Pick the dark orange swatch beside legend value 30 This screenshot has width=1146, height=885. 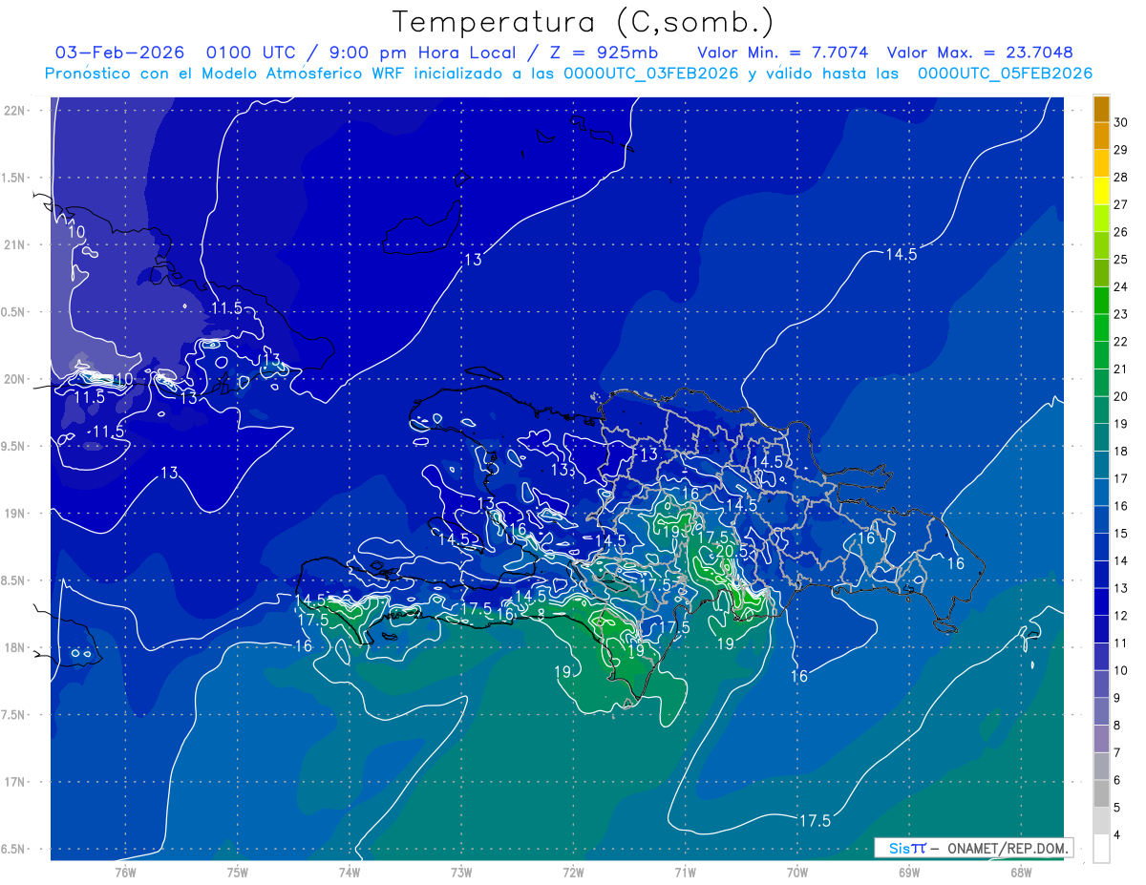pyautogui.click(x=1101, y=109)
